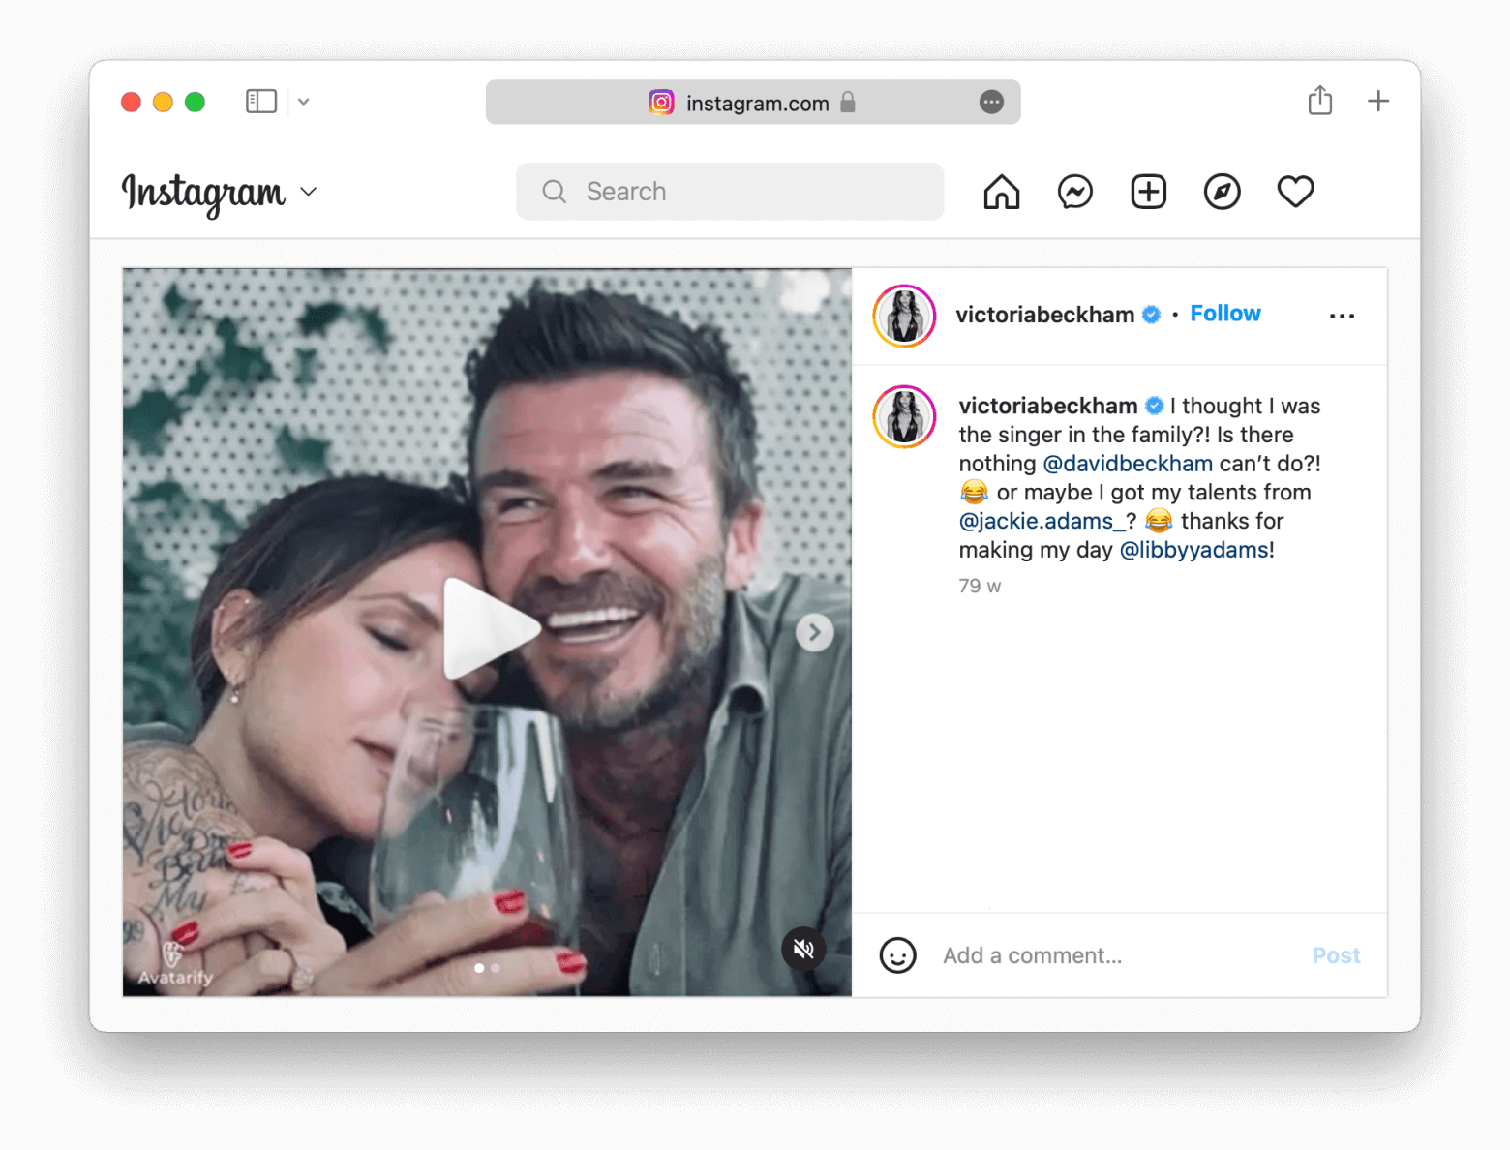Expand the sidebar tab group chevron
1510x1150 pixels.
click(x=304, y=102)
